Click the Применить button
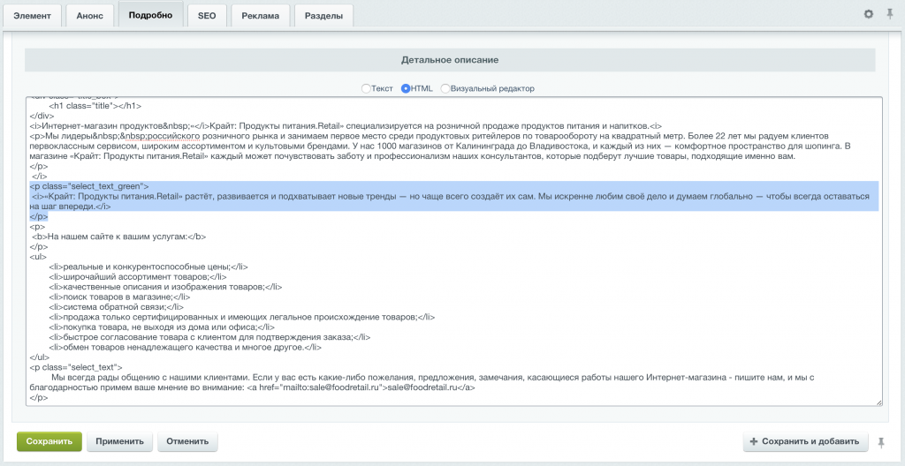 (119, 442)
